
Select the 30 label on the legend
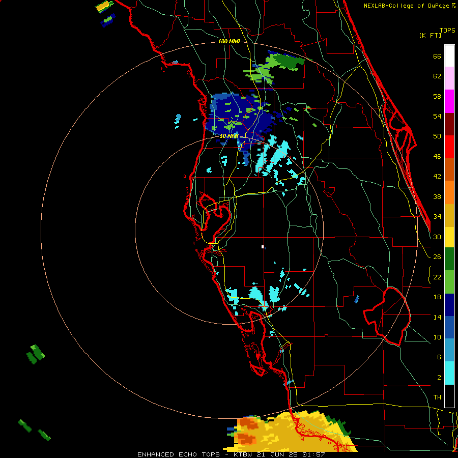point(437,237)
